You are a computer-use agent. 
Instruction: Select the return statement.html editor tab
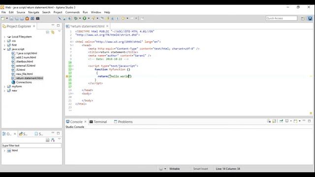click(x=88, y=26)
